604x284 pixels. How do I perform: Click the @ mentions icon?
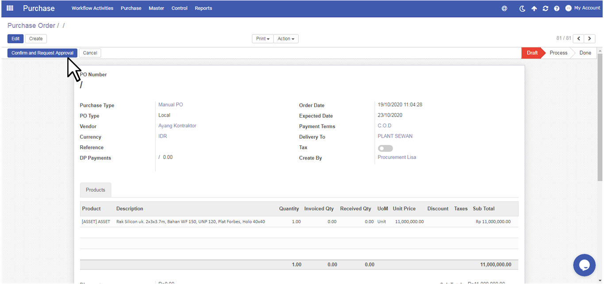coord(504,8)
